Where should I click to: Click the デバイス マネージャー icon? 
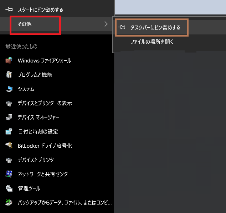pos(9,117)
